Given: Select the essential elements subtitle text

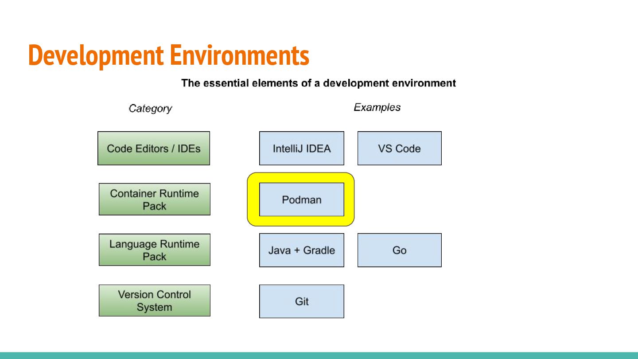Looking at the screenshot, I should 319,83.
